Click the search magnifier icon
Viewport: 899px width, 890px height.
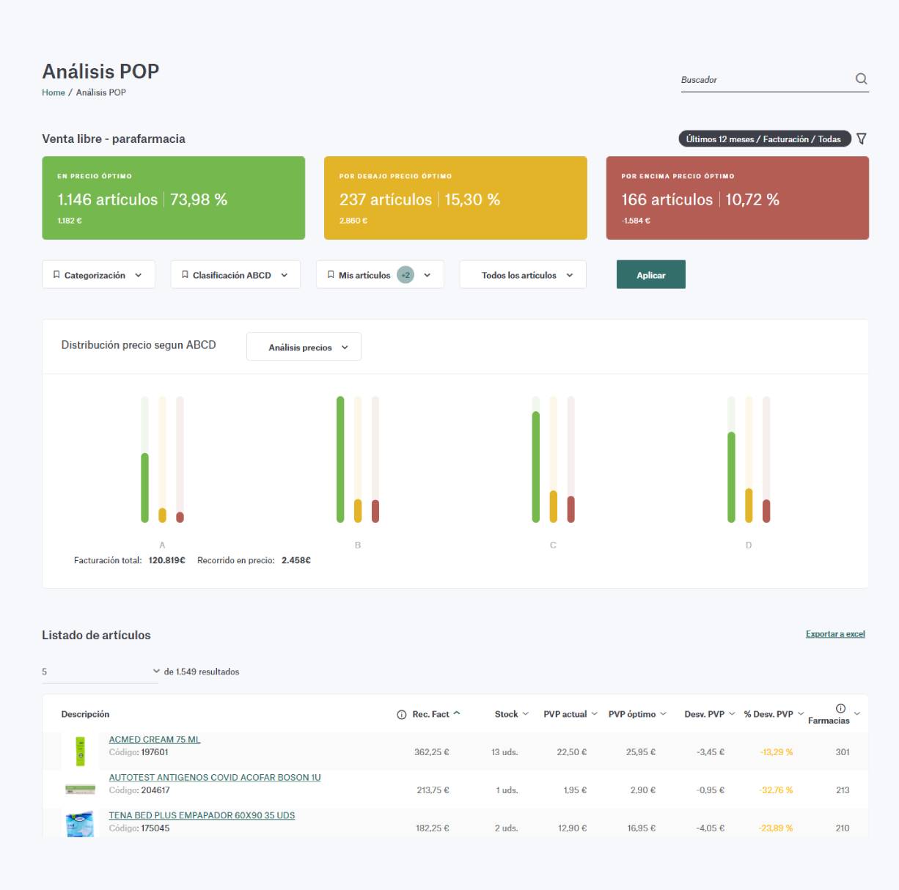pos(862,79)
